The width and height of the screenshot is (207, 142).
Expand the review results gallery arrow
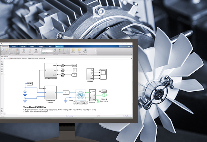96,51
